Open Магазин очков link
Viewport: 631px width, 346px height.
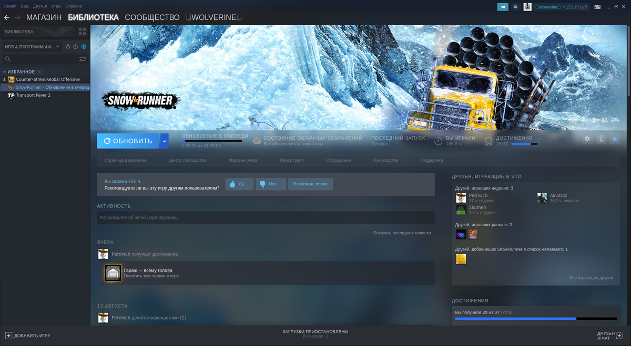click(x=243, y=160)
